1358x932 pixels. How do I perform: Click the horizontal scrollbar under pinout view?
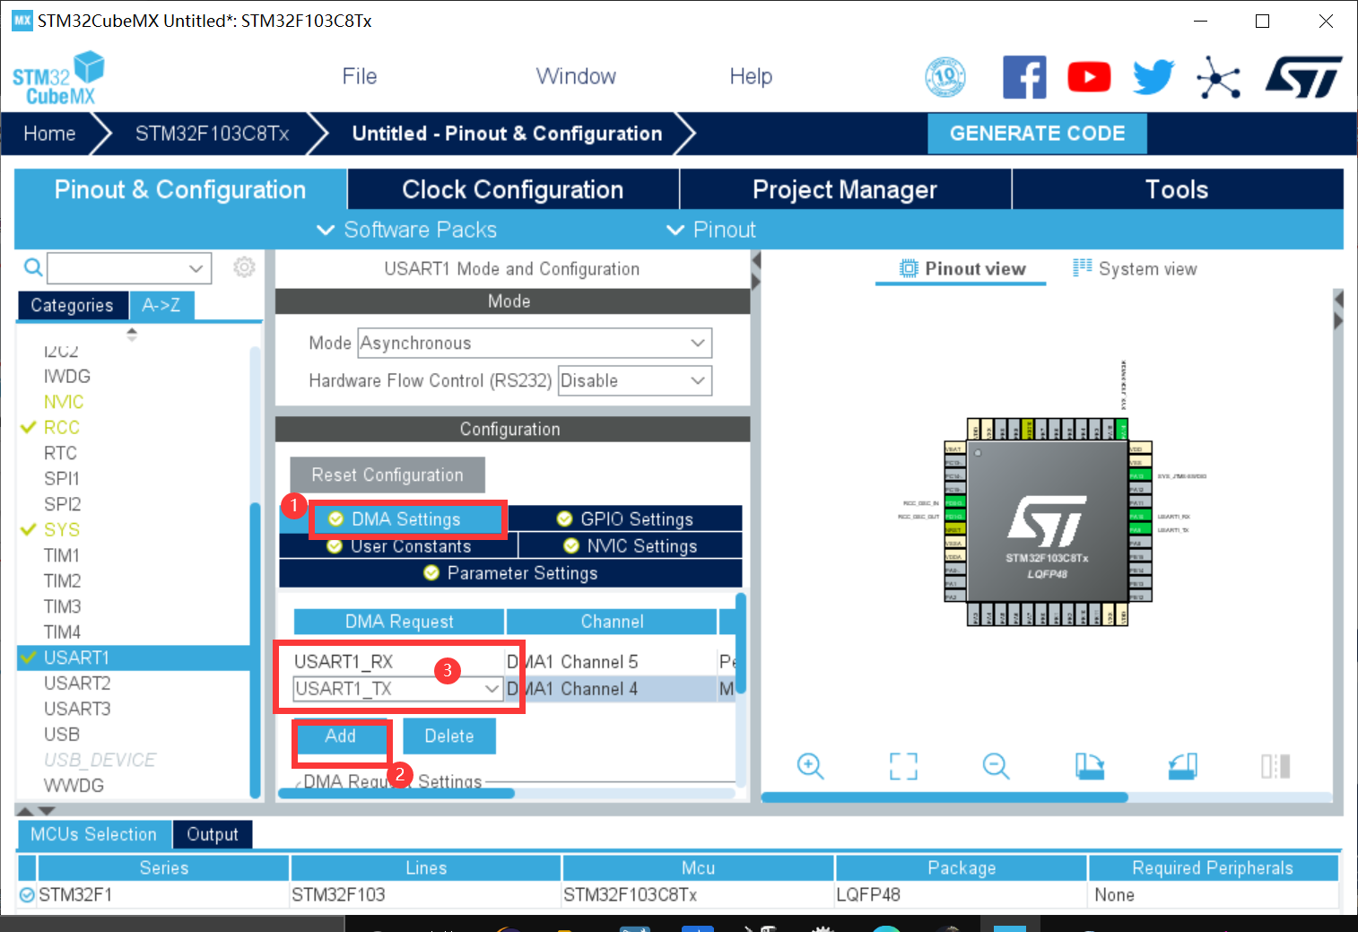[945, 797]
